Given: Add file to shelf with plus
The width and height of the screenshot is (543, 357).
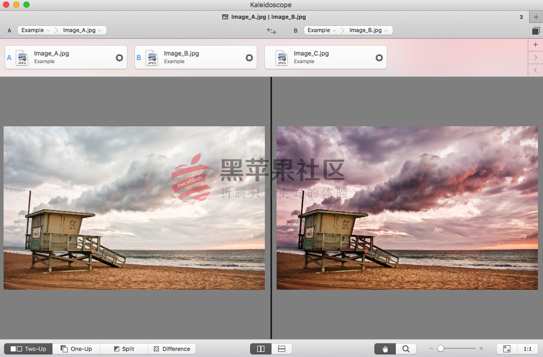Looking at the screenshot, I should [535, 44].
